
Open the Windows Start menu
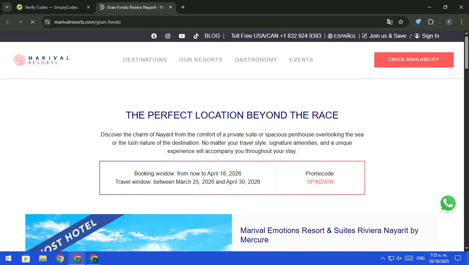tap(8, 258)
